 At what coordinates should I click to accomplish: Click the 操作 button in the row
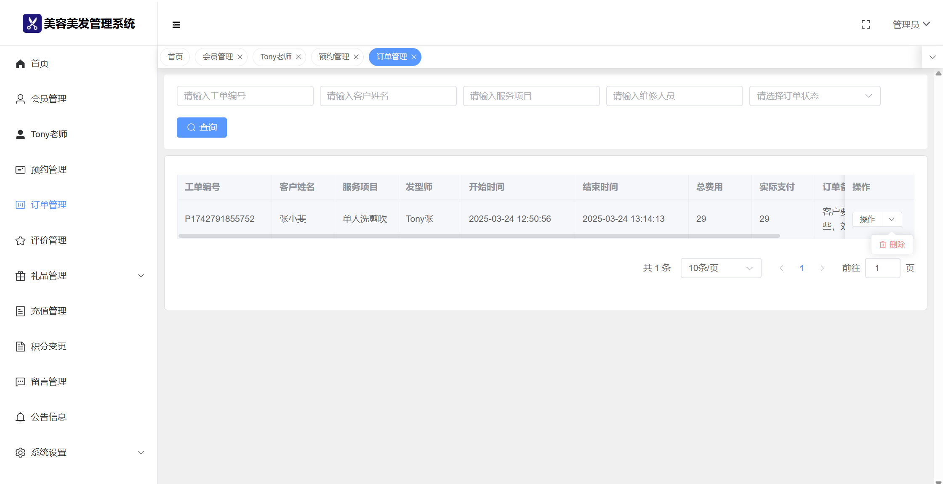(x=867, y=219)
